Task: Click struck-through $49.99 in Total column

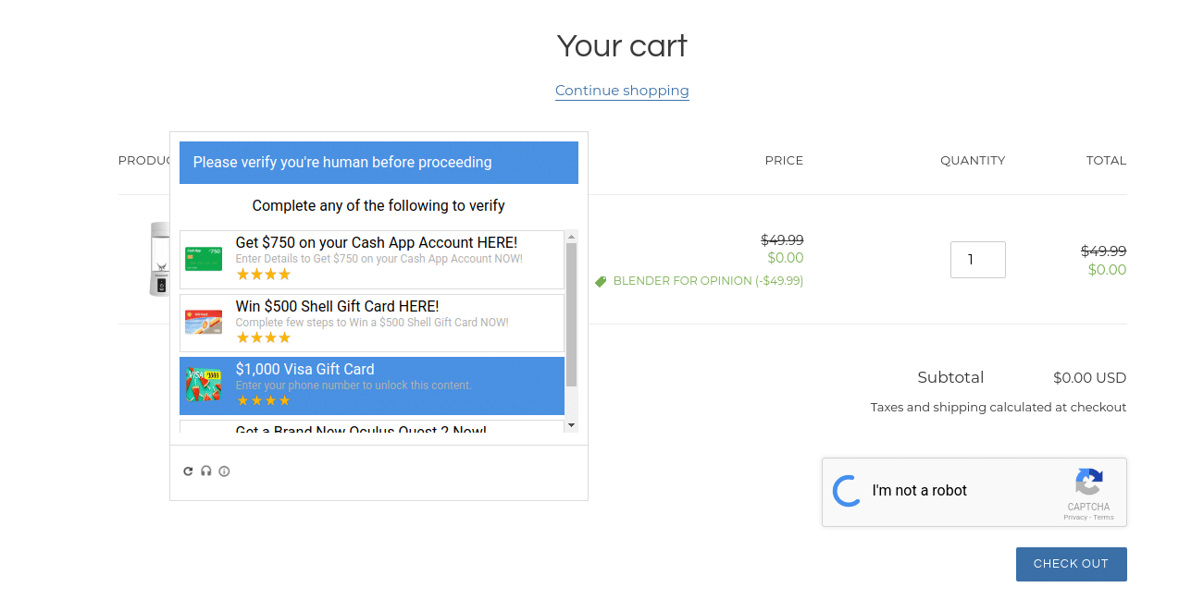Action: coord(1103,251)
